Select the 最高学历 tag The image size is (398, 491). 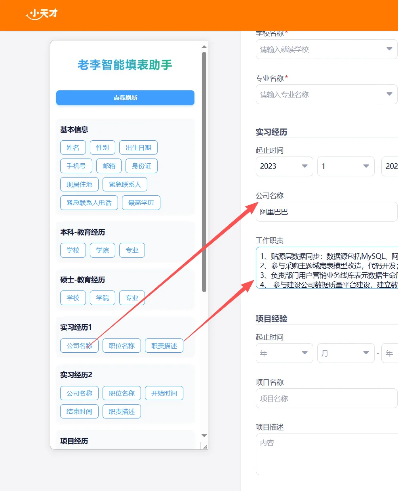(x=141, y=203)
